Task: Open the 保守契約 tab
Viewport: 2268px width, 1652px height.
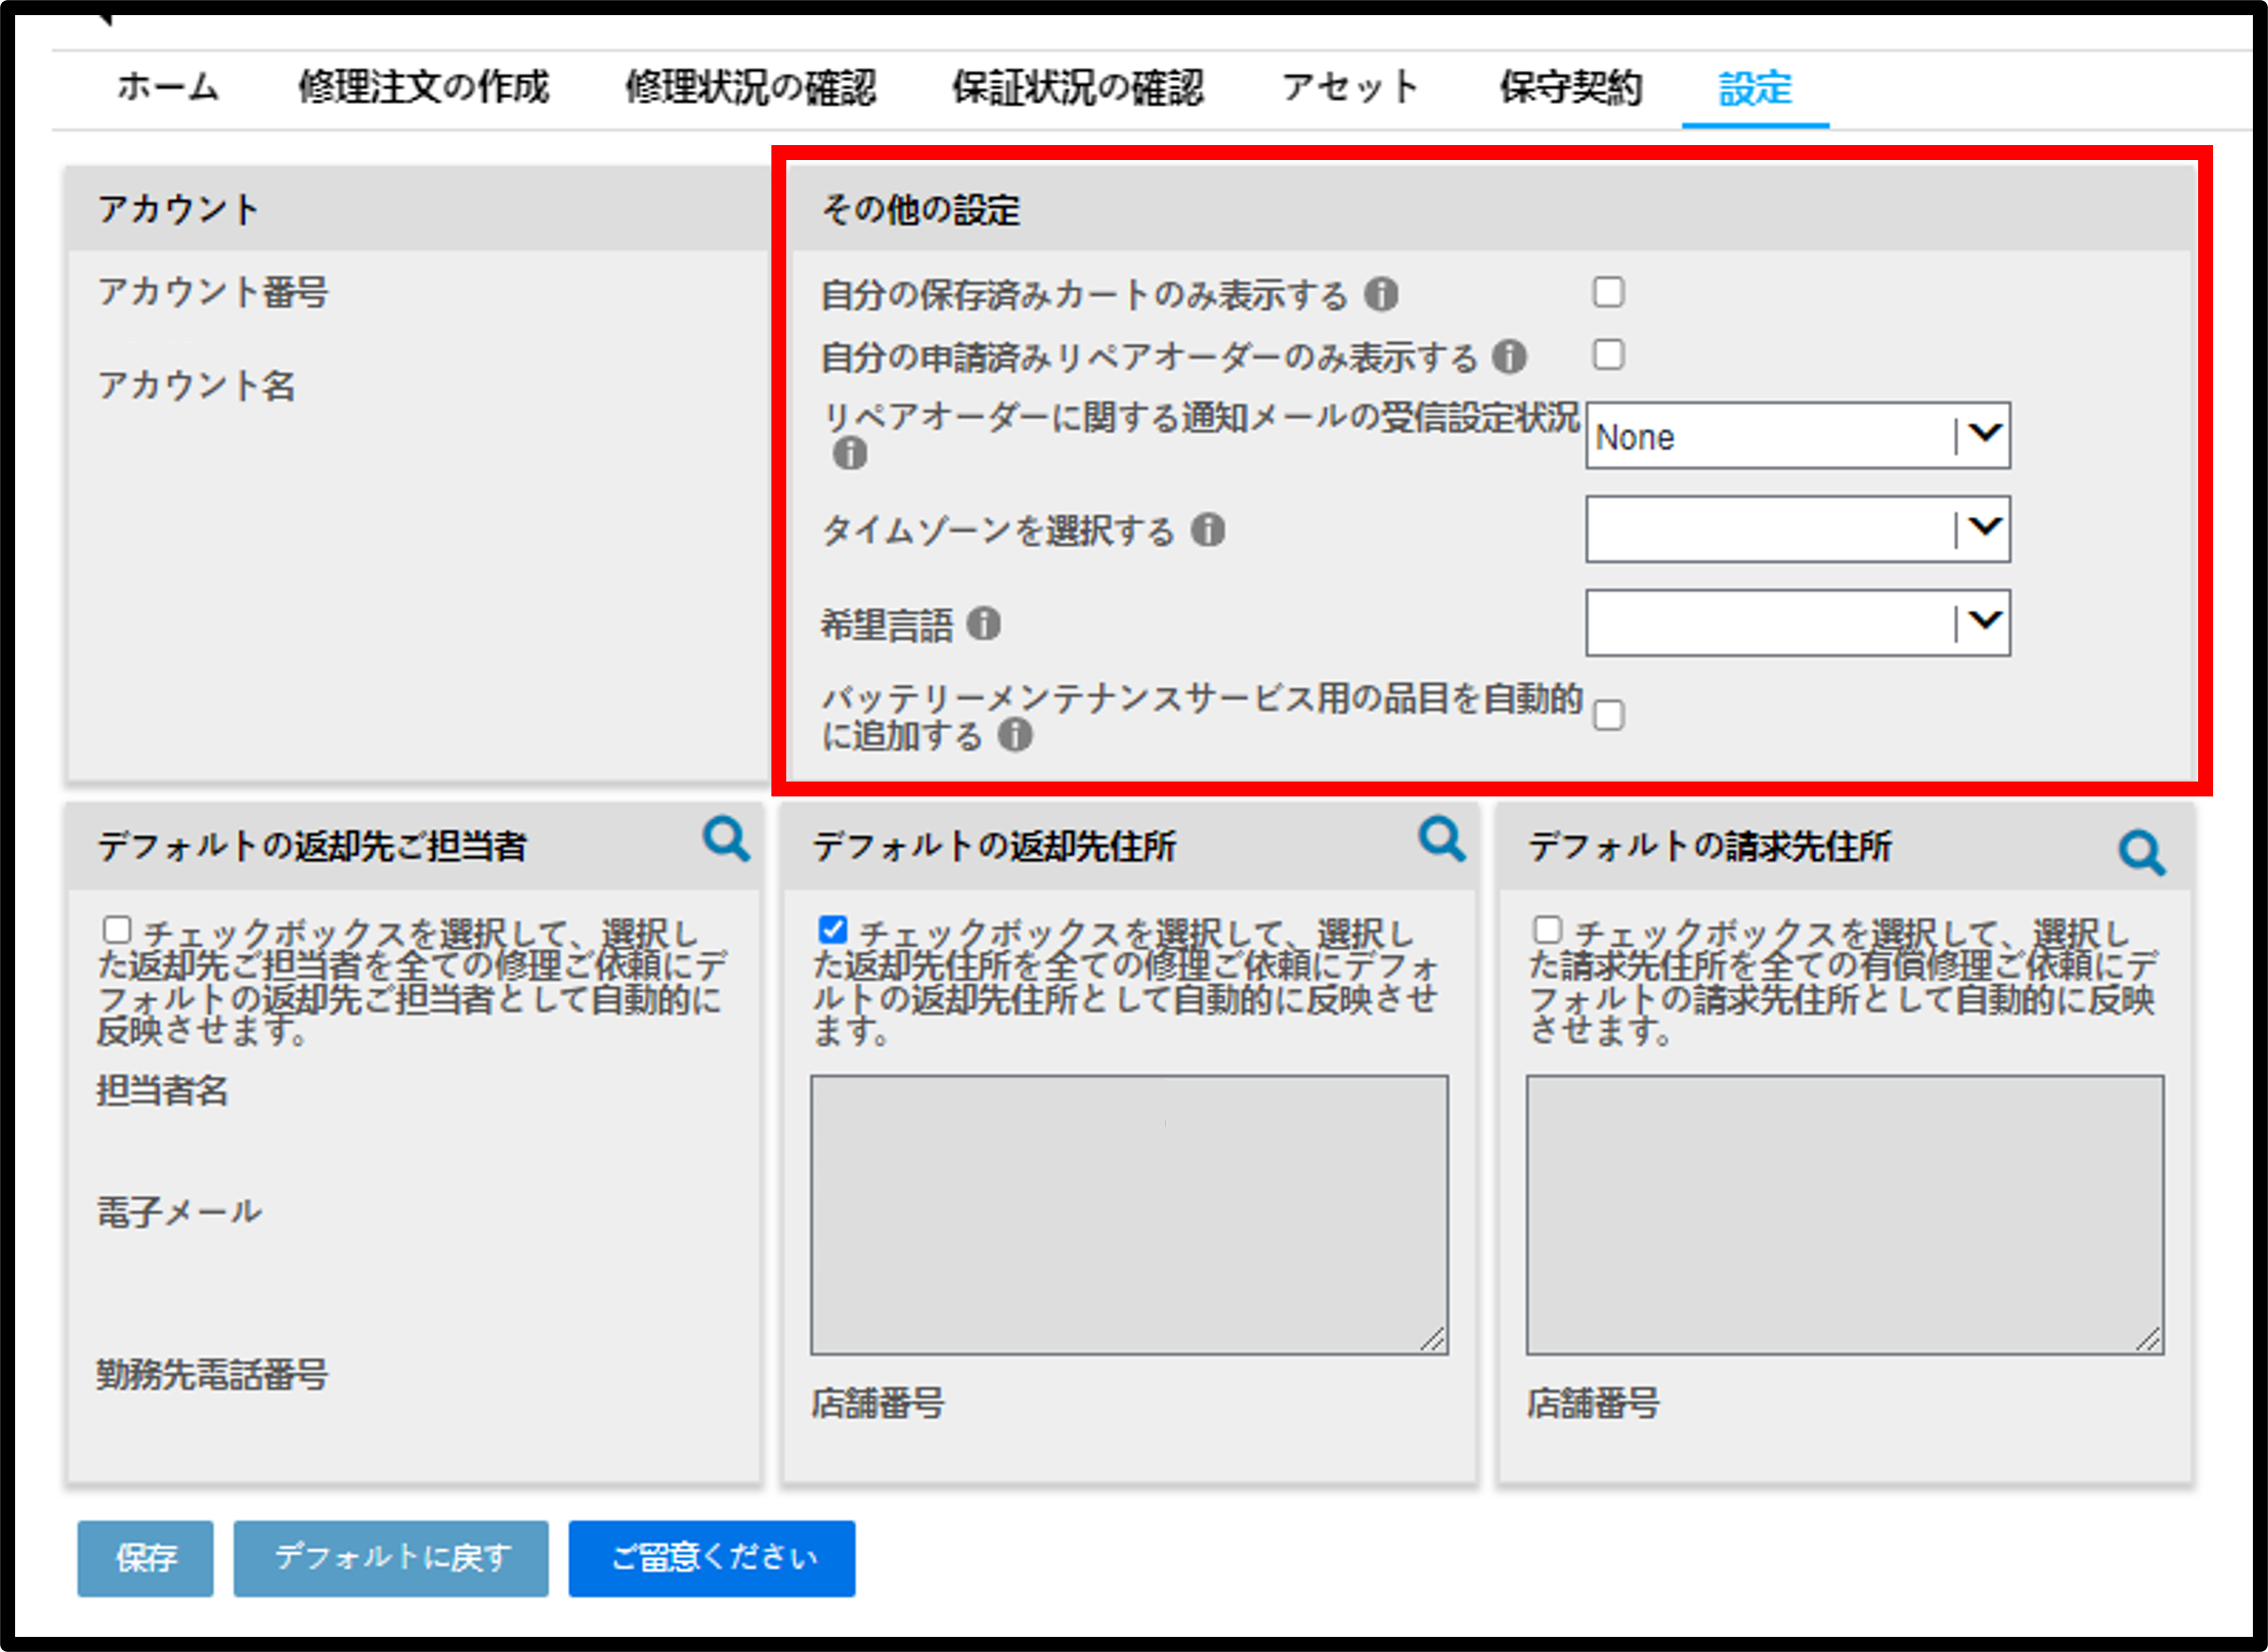Action: [1571, 87]
